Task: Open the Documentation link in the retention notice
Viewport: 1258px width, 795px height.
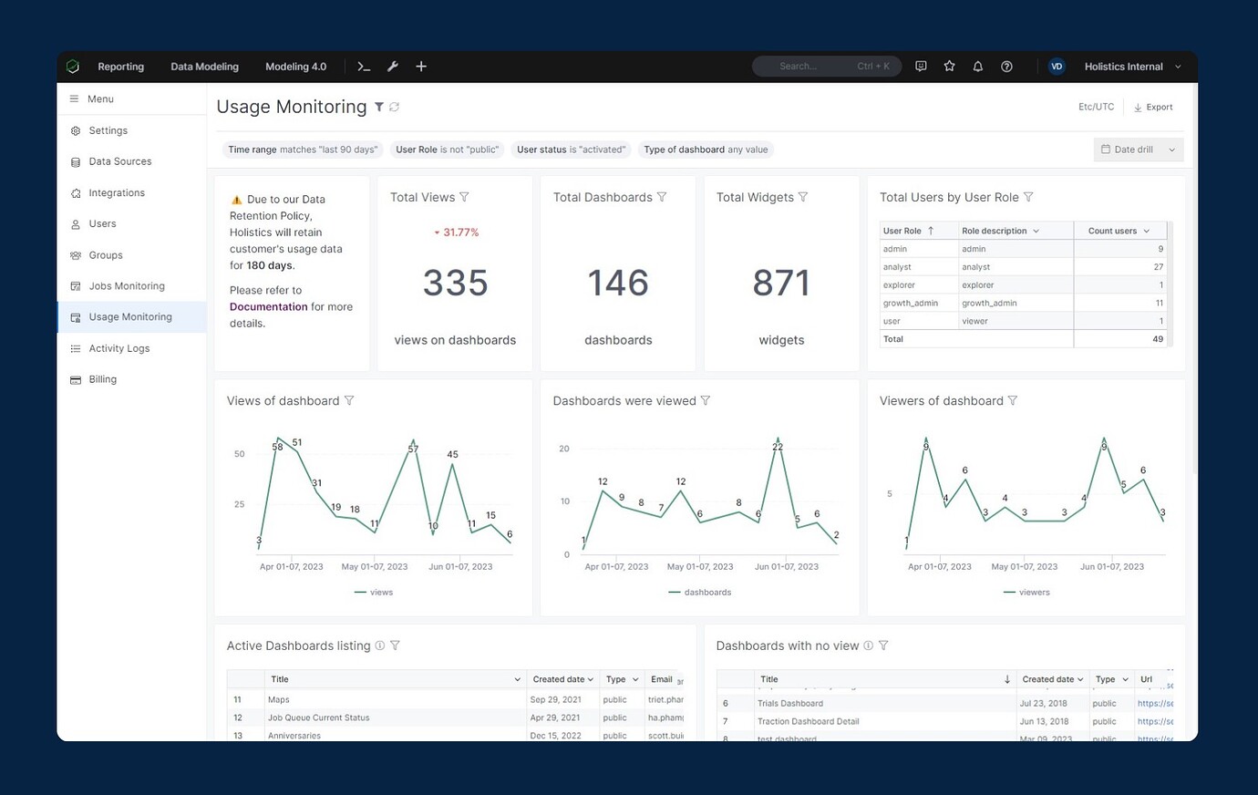Action: point(268,306)
